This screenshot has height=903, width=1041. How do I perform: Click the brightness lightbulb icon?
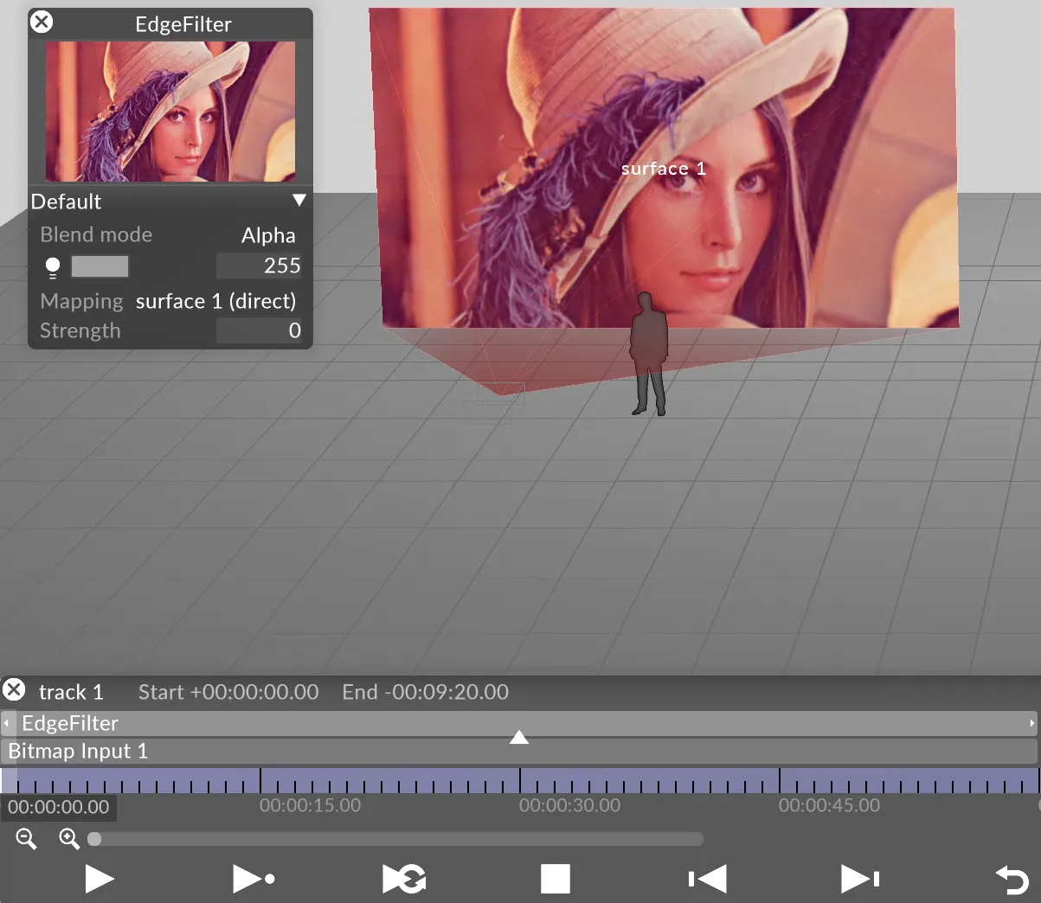pos(53,267)
